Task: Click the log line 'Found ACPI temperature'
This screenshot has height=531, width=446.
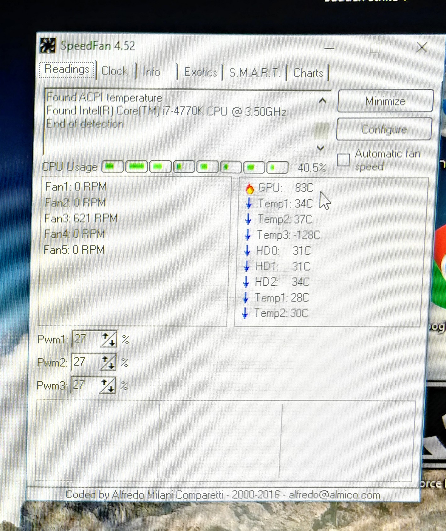Action: [x=104, y=98]
